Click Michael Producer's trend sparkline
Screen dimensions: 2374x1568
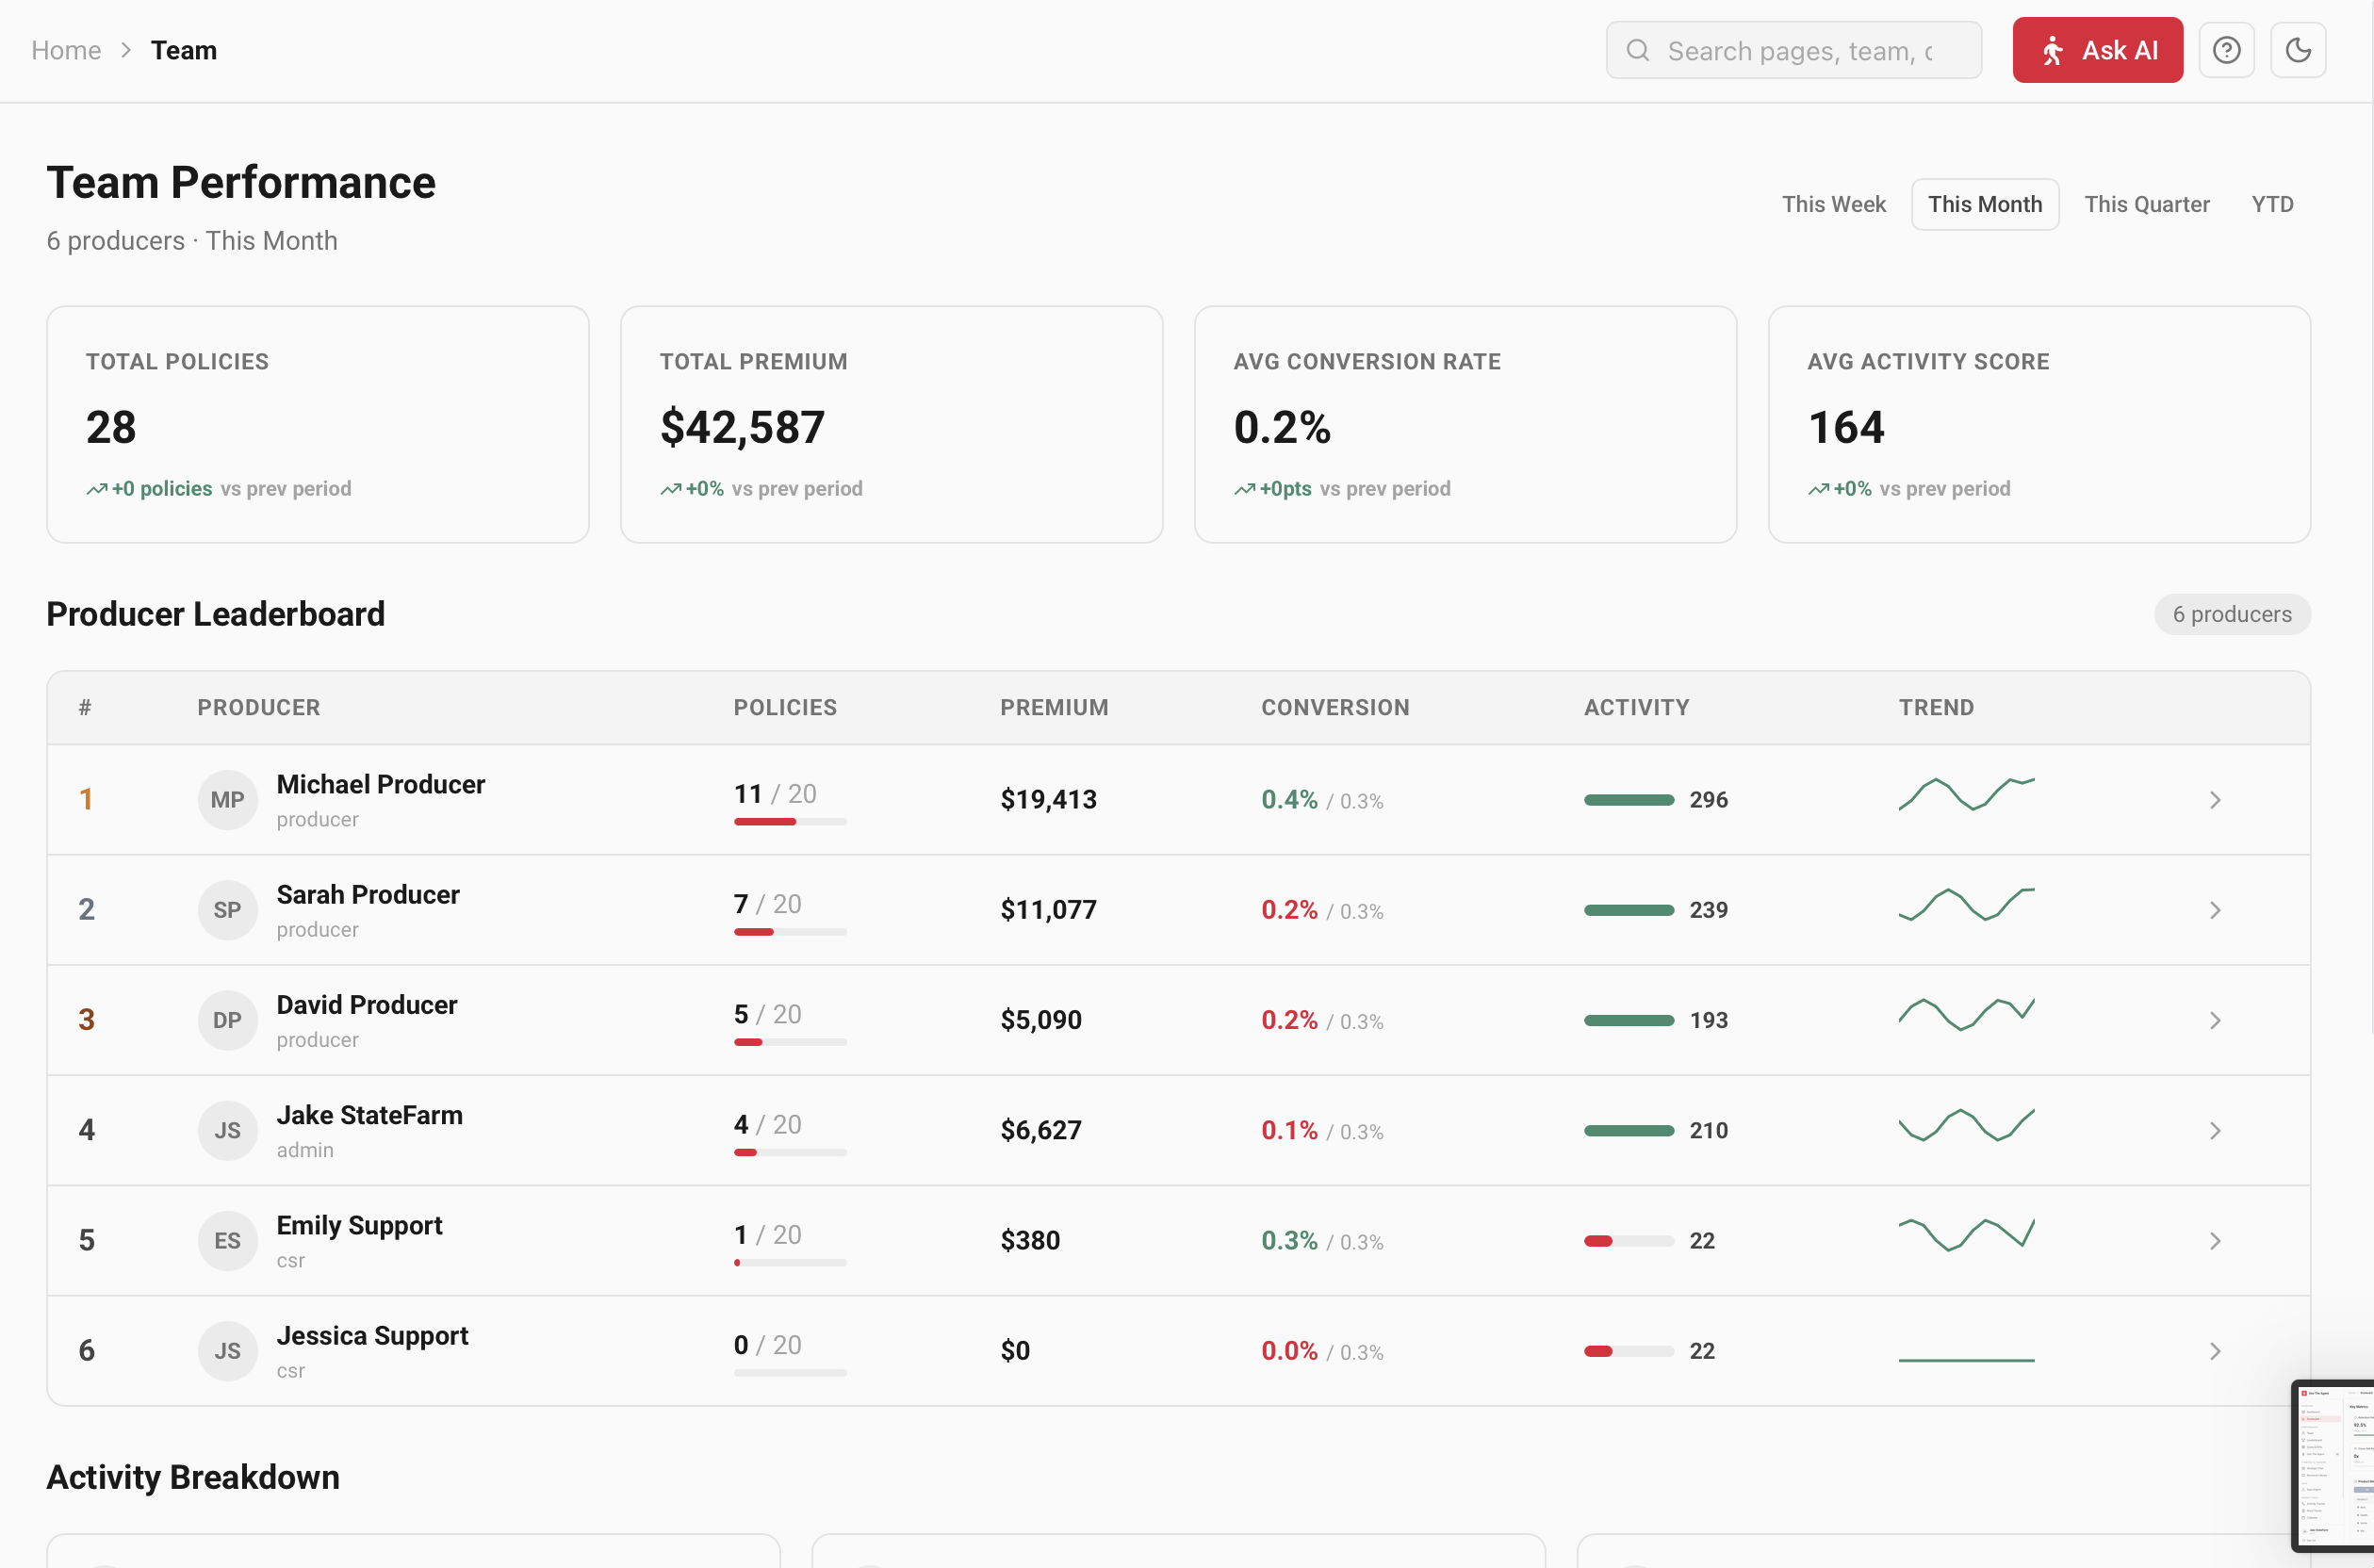click(x=1966, y=794)
